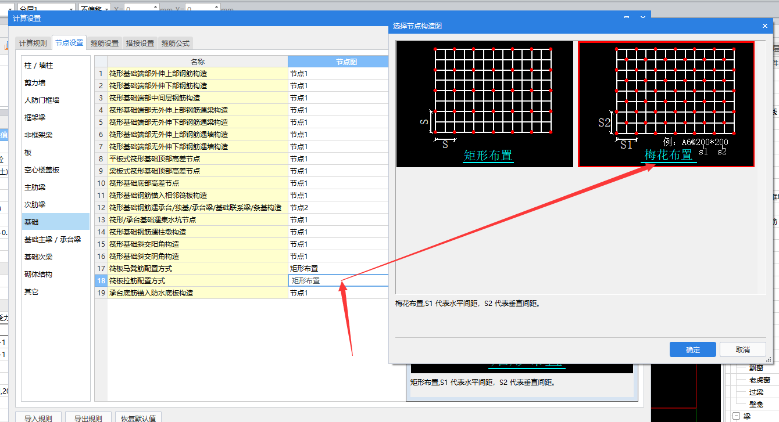
Task: Click 矩形布置 value for 筏板马凳筋配置方式
Action: 338,269
